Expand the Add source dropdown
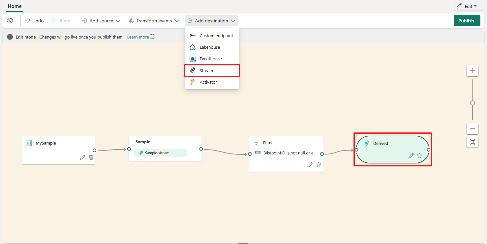This screenshot has height=244, width=487. click(x=101, y=20)
